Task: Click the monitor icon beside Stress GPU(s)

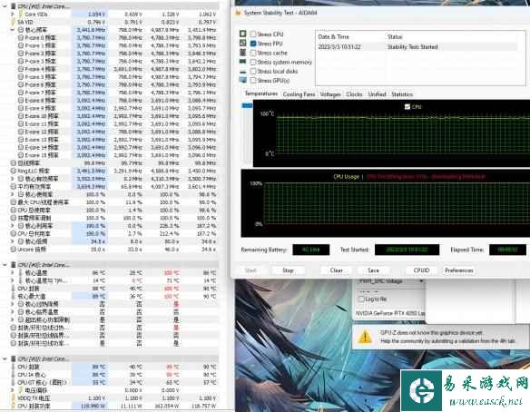Action: (x=242, y=80)
